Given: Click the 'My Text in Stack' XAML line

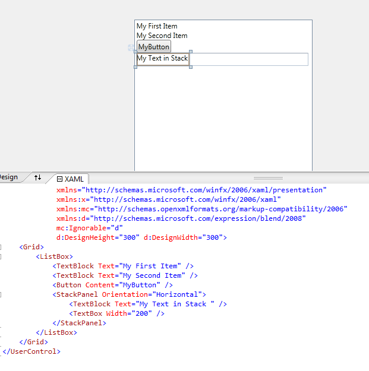Looking at the screenshot, I should [148, 304].
